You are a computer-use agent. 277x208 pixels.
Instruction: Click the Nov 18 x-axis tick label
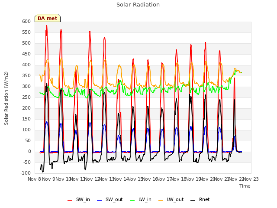click(179, 179)
